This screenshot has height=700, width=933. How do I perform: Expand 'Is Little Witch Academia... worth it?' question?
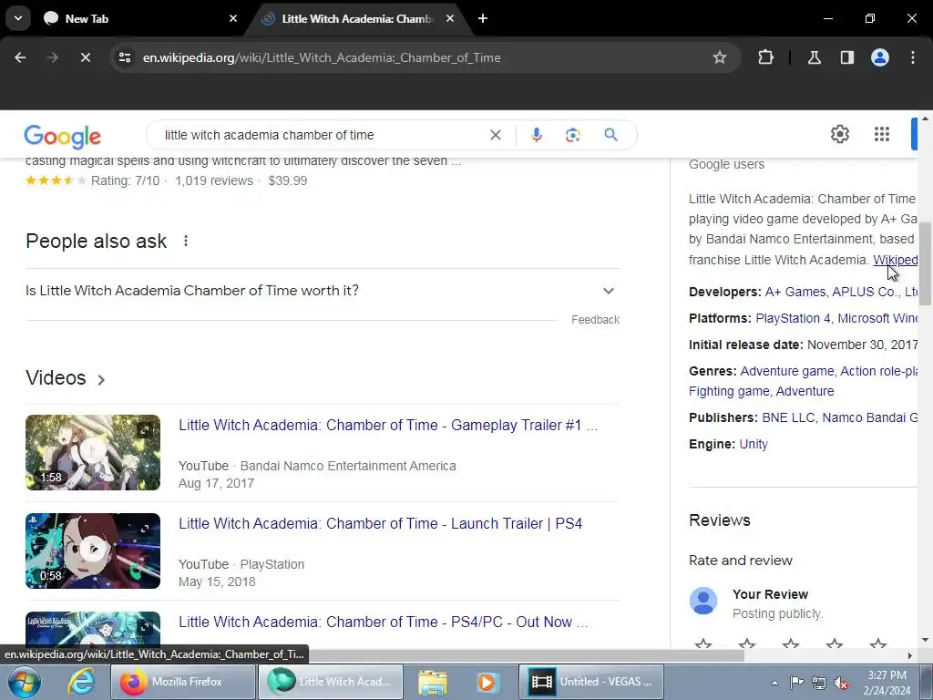pos(322,291)
